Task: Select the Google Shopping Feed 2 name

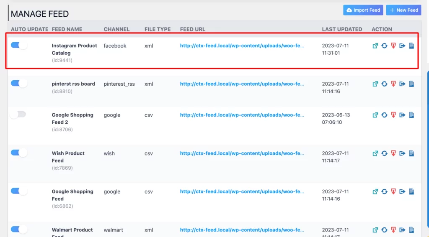Action: pyautogui.click(x=72, y=119)
